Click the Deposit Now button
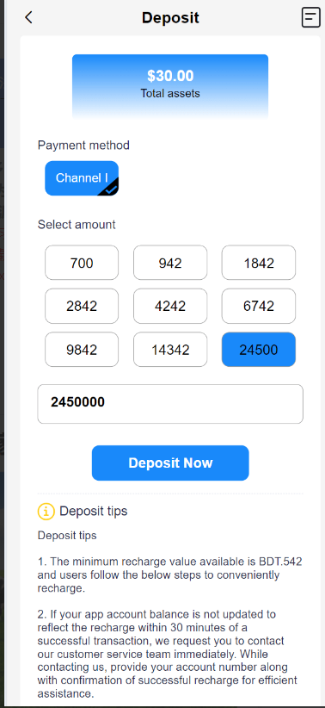This screenshot has width=325, height=708. click(170, 463)
